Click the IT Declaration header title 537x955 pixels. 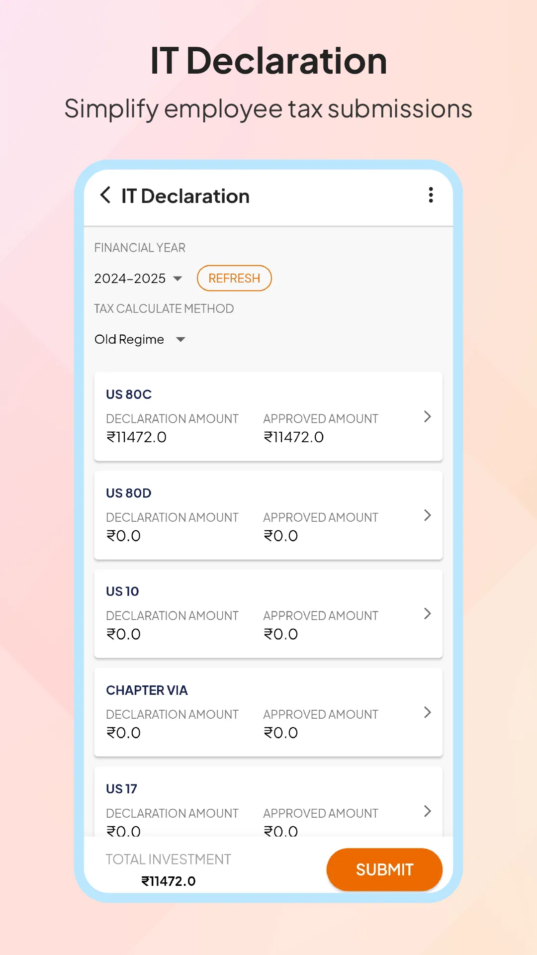pos(185,196)
